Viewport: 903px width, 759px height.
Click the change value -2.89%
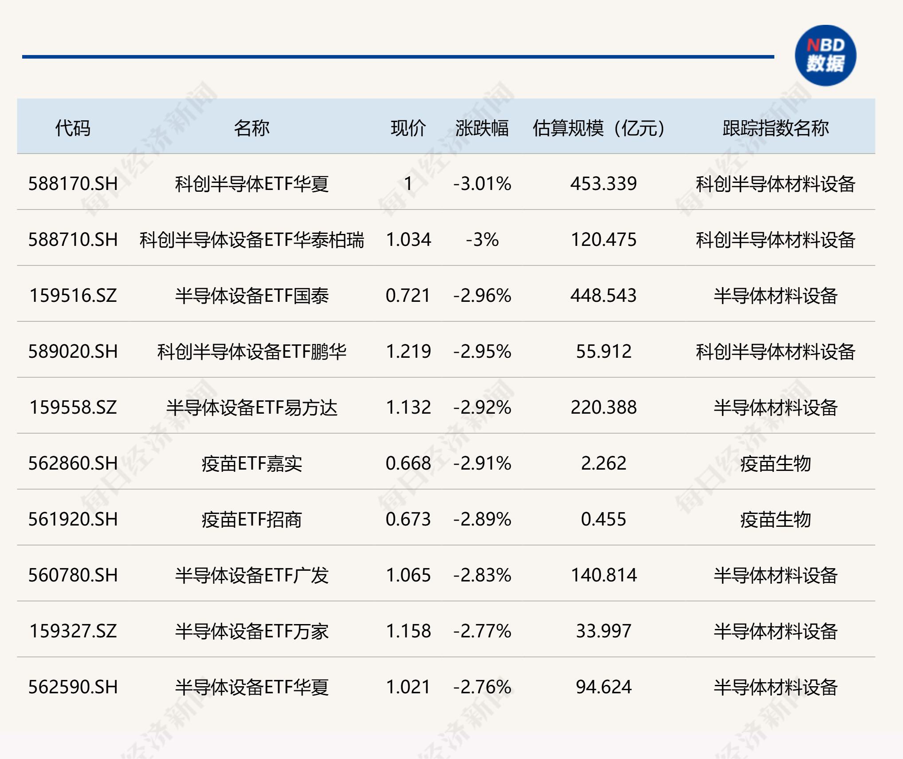(x=482, y=519)
